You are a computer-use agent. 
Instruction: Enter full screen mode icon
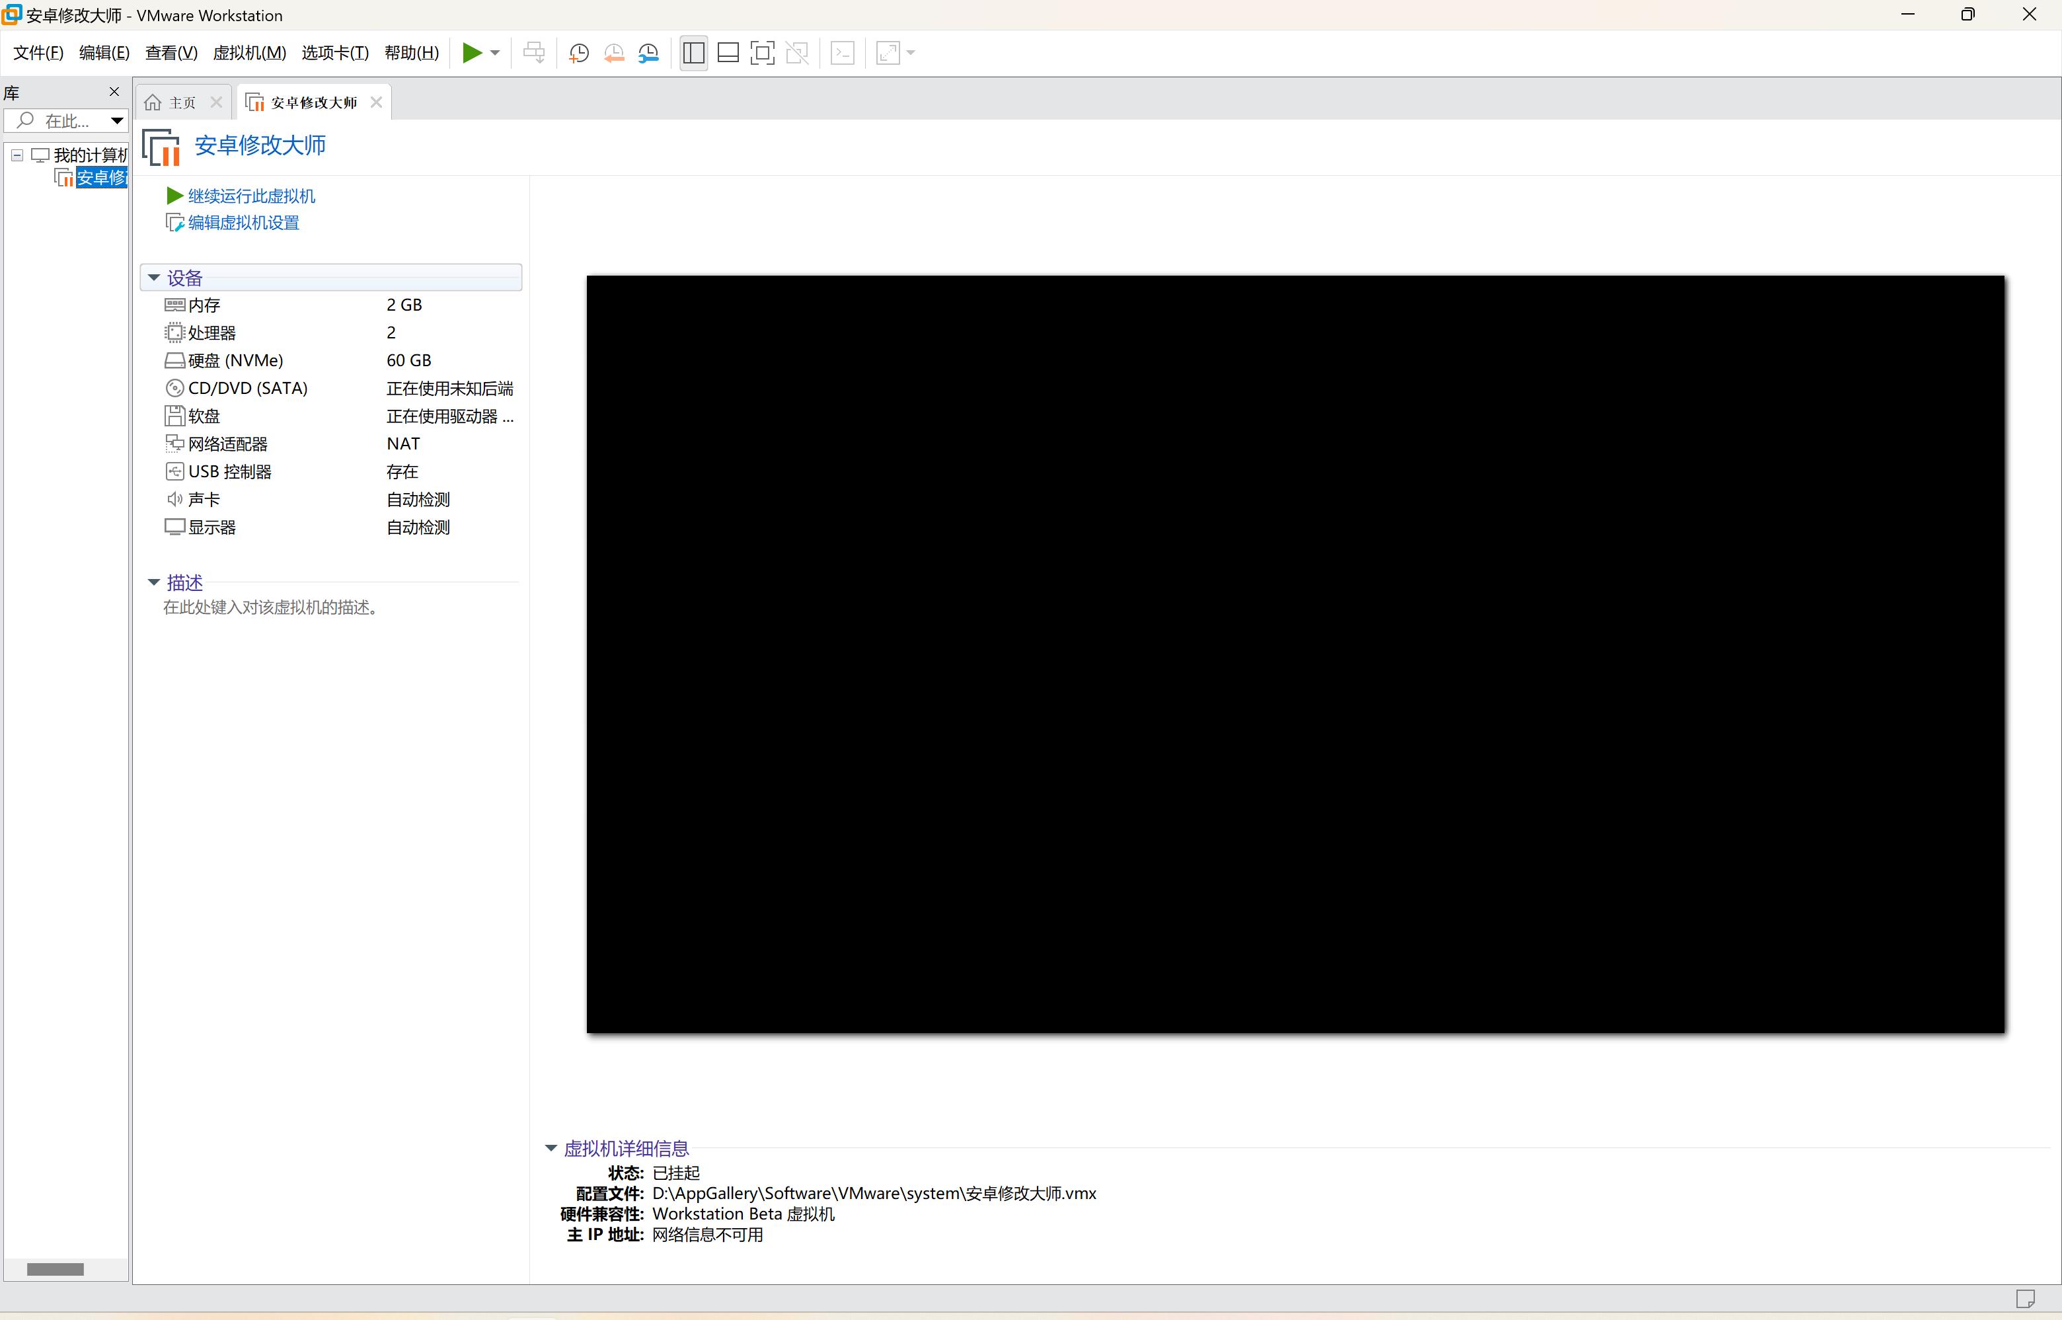(x=762, y=53)
